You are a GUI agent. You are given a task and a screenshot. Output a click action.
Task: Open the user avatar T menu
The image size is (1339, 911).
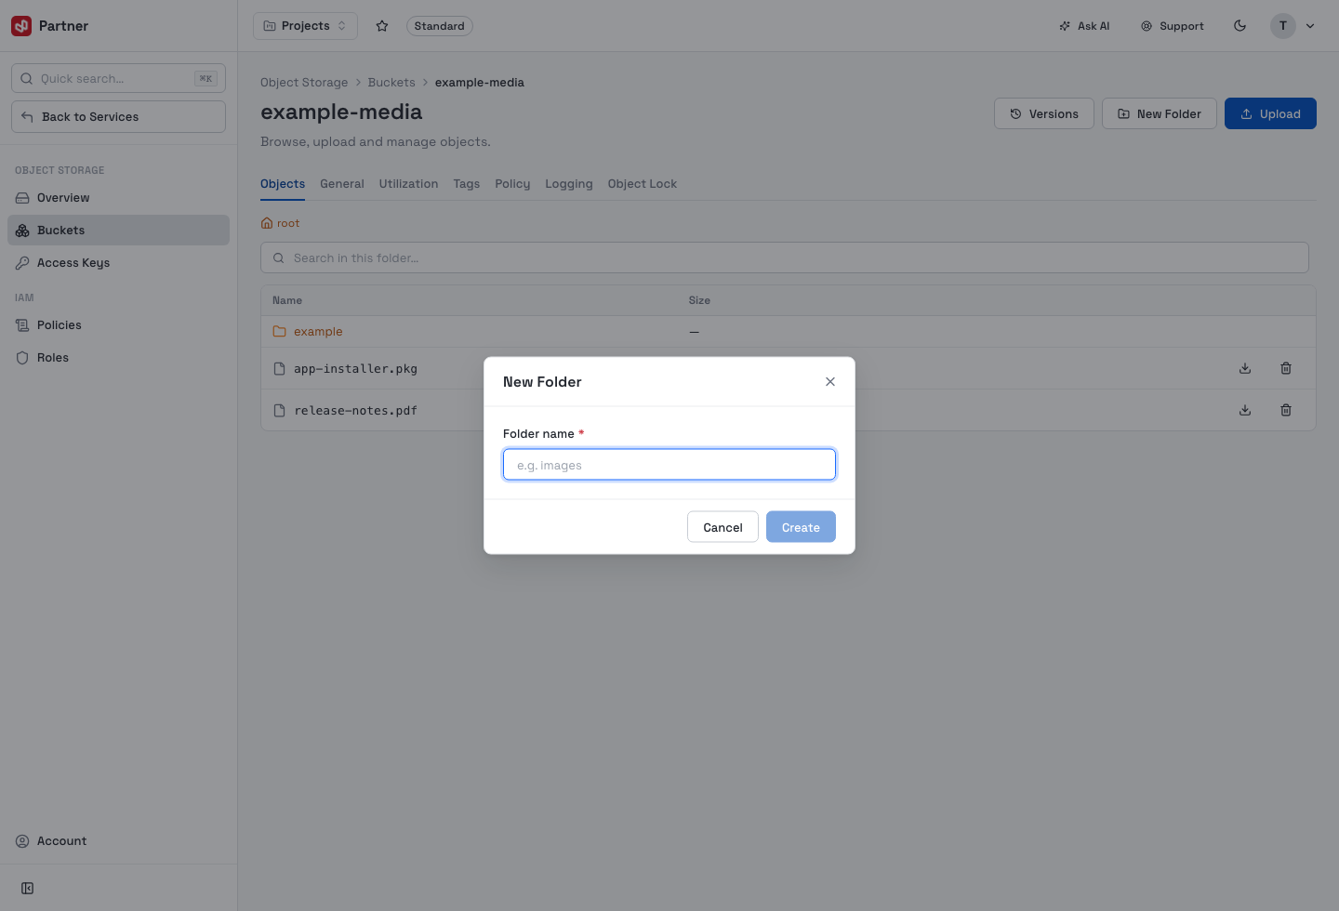click(x=1283, y=26)
